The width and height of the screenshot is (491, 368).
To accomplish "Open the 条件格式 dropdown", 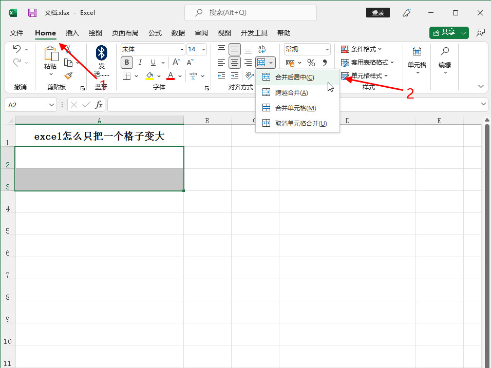I will coord(362,49).
